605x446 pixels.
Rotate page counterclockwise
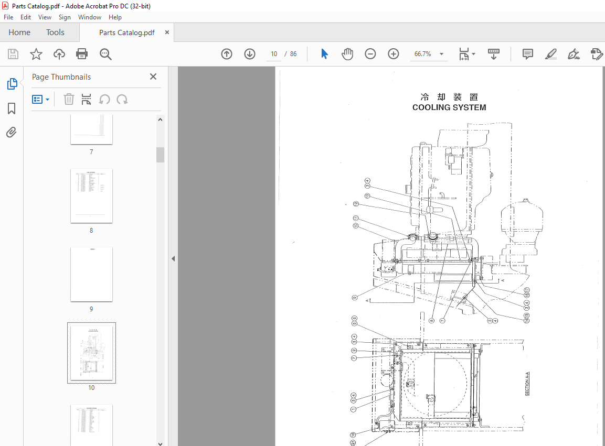coord(104,100)
